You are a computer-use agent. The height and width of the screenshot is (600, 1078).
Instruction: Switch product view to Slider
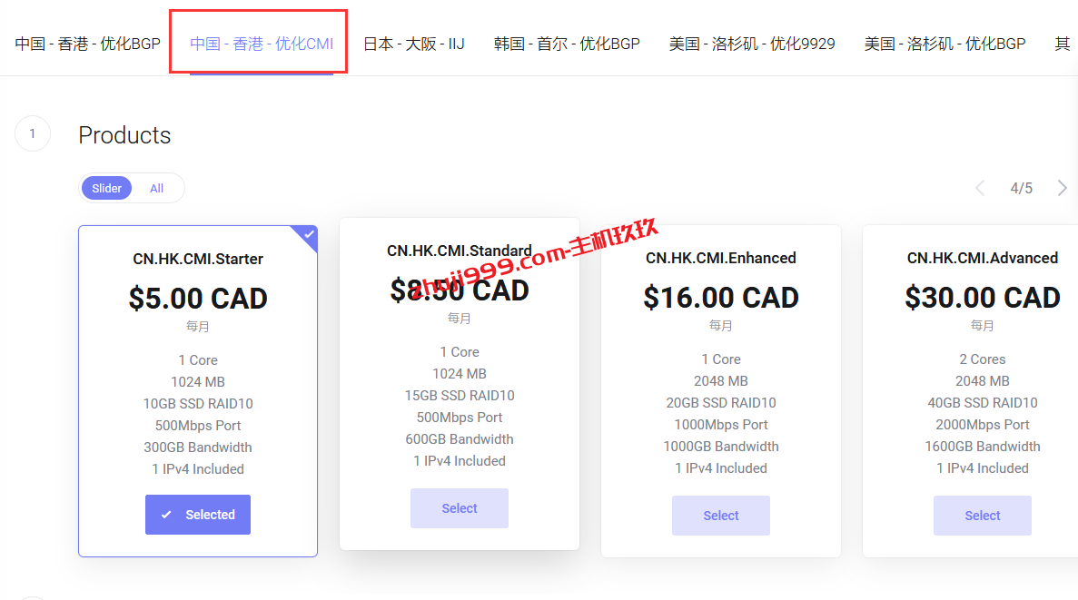[107, 188]
